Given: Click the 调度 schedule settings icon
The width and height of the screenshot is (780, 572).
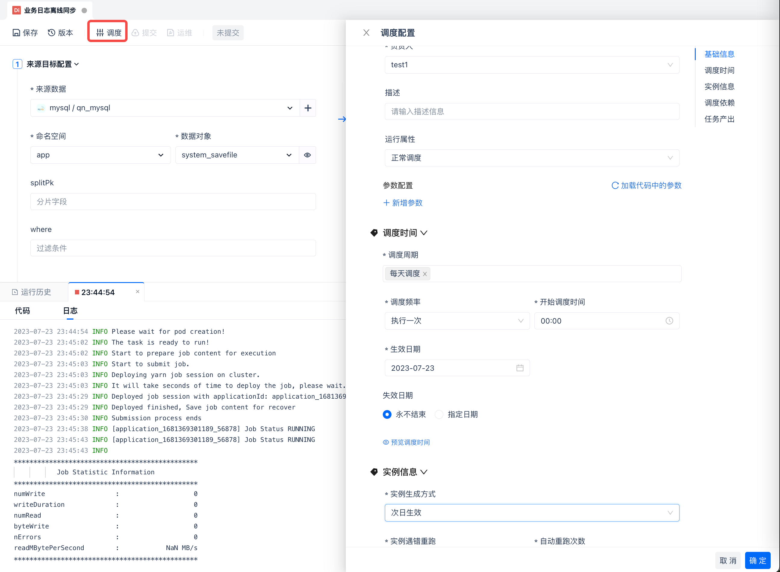Looking at the screenshot, I should coord(100,32).
